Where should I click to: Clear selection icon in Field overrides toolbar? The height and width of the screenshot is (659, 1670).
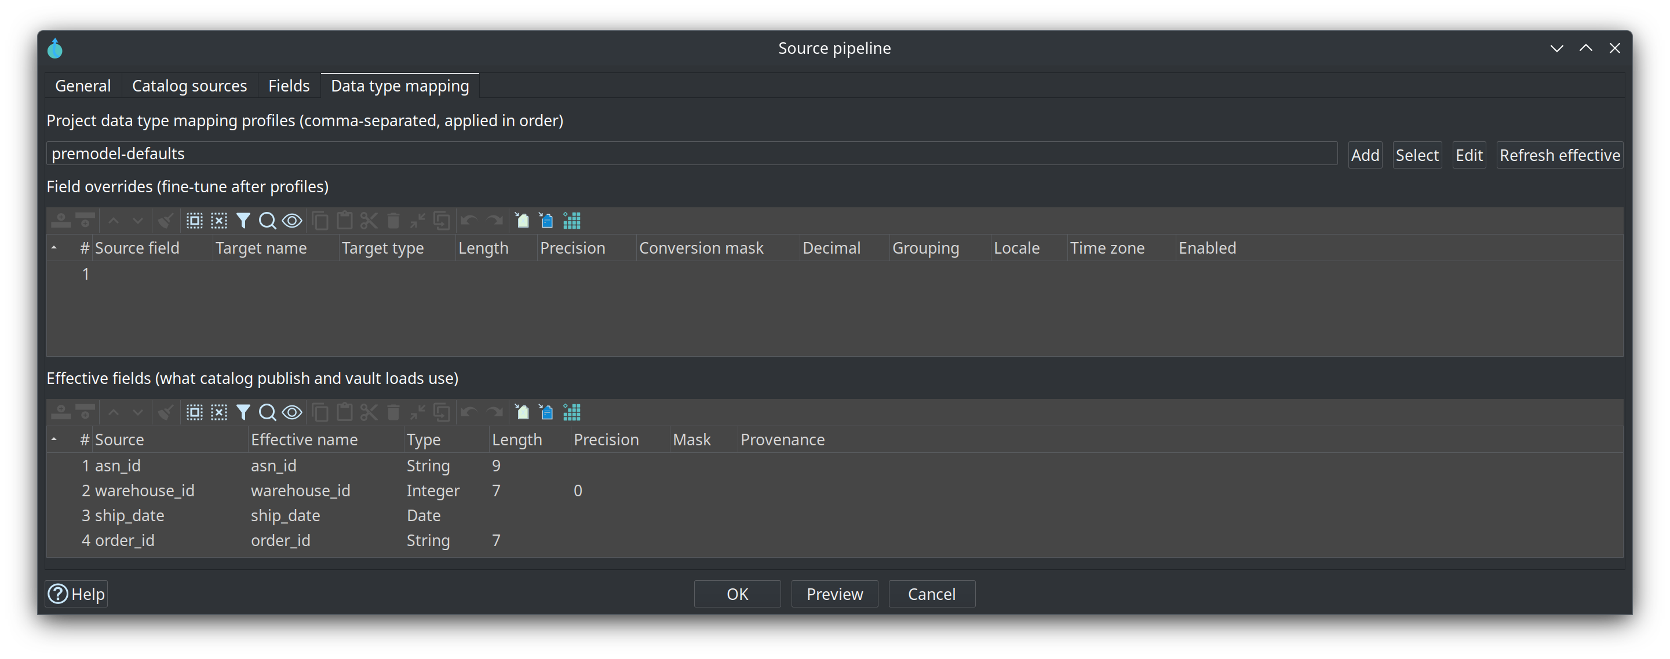point(219,221)
